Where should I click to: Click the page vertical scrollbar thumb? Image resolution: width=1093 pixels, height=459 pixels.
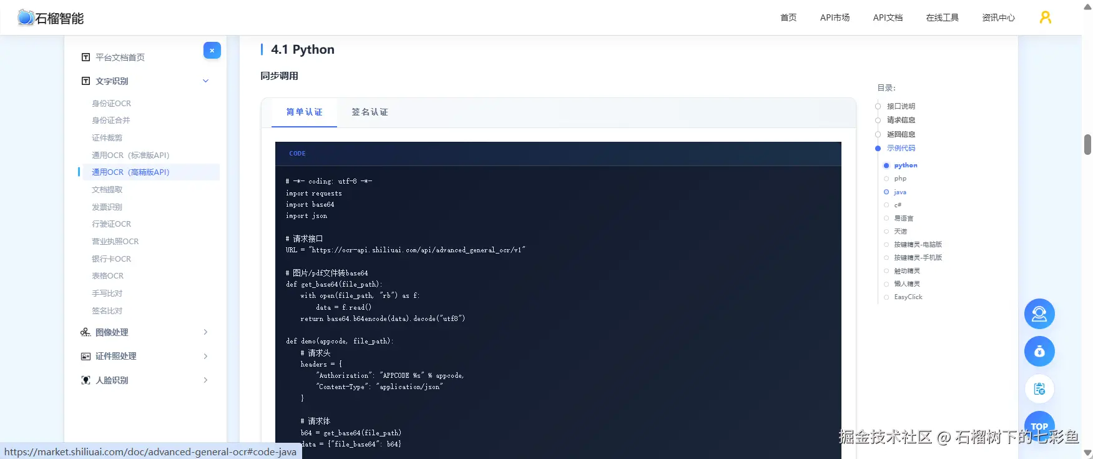coord(1087,144)
